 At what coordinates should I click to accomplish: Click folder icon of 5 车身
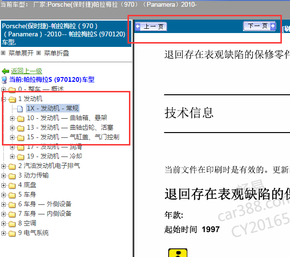coord(12,195)
